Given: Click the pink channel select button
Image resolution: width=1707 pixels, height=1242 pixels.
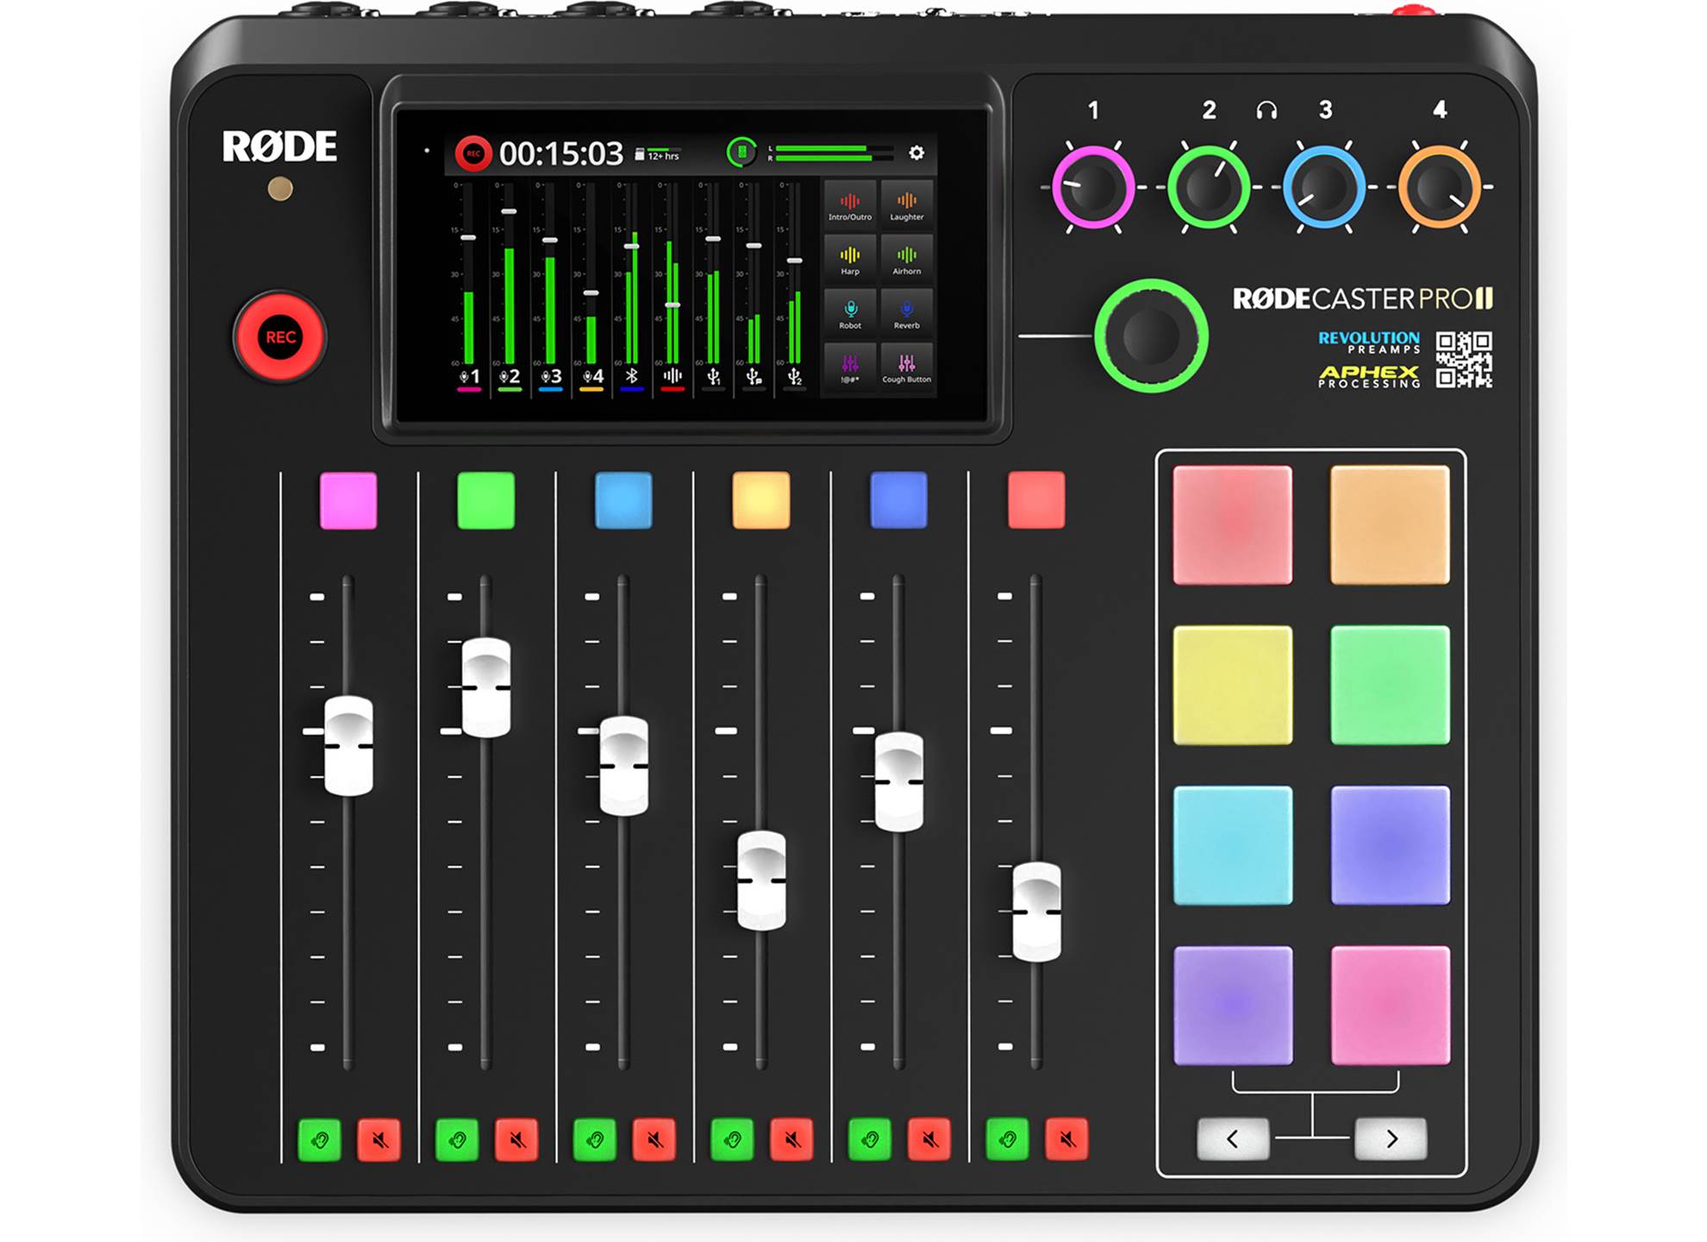Looking at the screenshot, I should (x=348, y=500).
